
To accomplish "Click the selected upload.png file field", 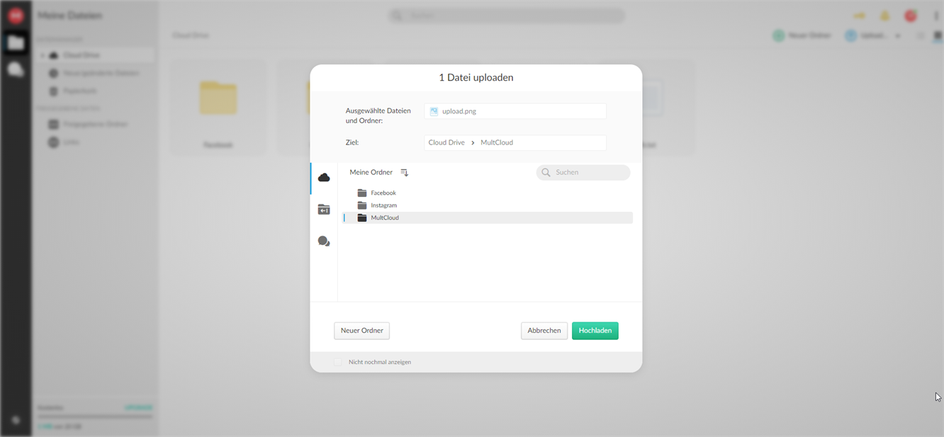I will (515, 111).
